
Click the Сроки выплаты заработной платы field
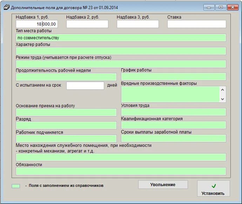(174, 138)
